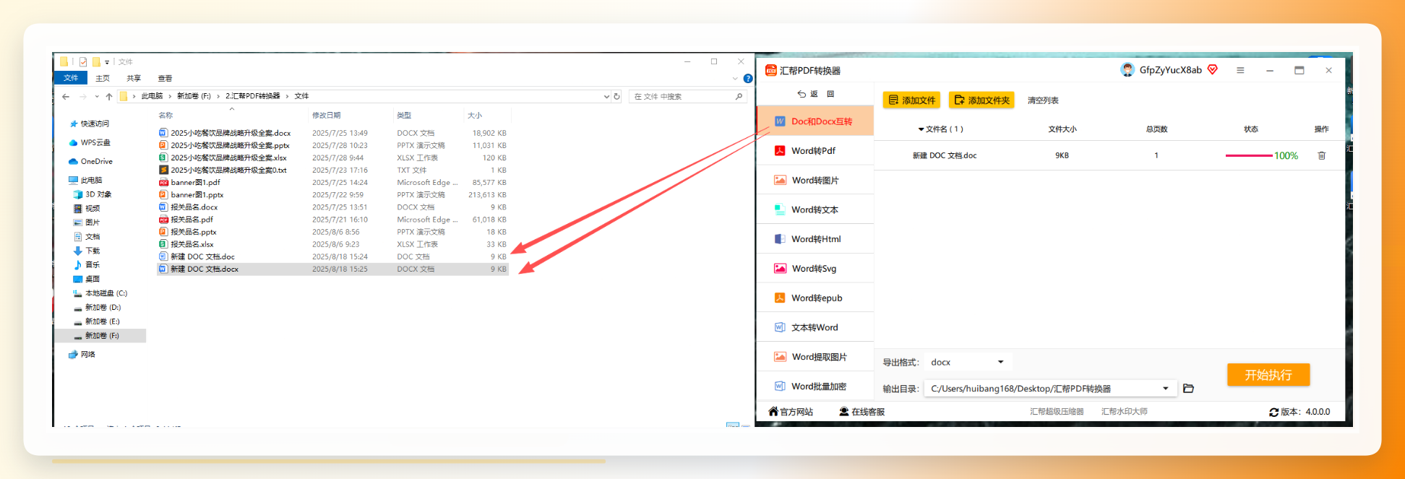Click the red VIP diamond icon
This screenshot has height=479, width=1405.
(x=1213, y=69)
